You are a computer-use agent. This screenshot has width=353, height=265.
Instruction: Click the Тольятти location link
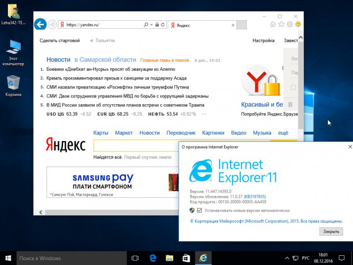pyautogui.click(x=102, y=41)
